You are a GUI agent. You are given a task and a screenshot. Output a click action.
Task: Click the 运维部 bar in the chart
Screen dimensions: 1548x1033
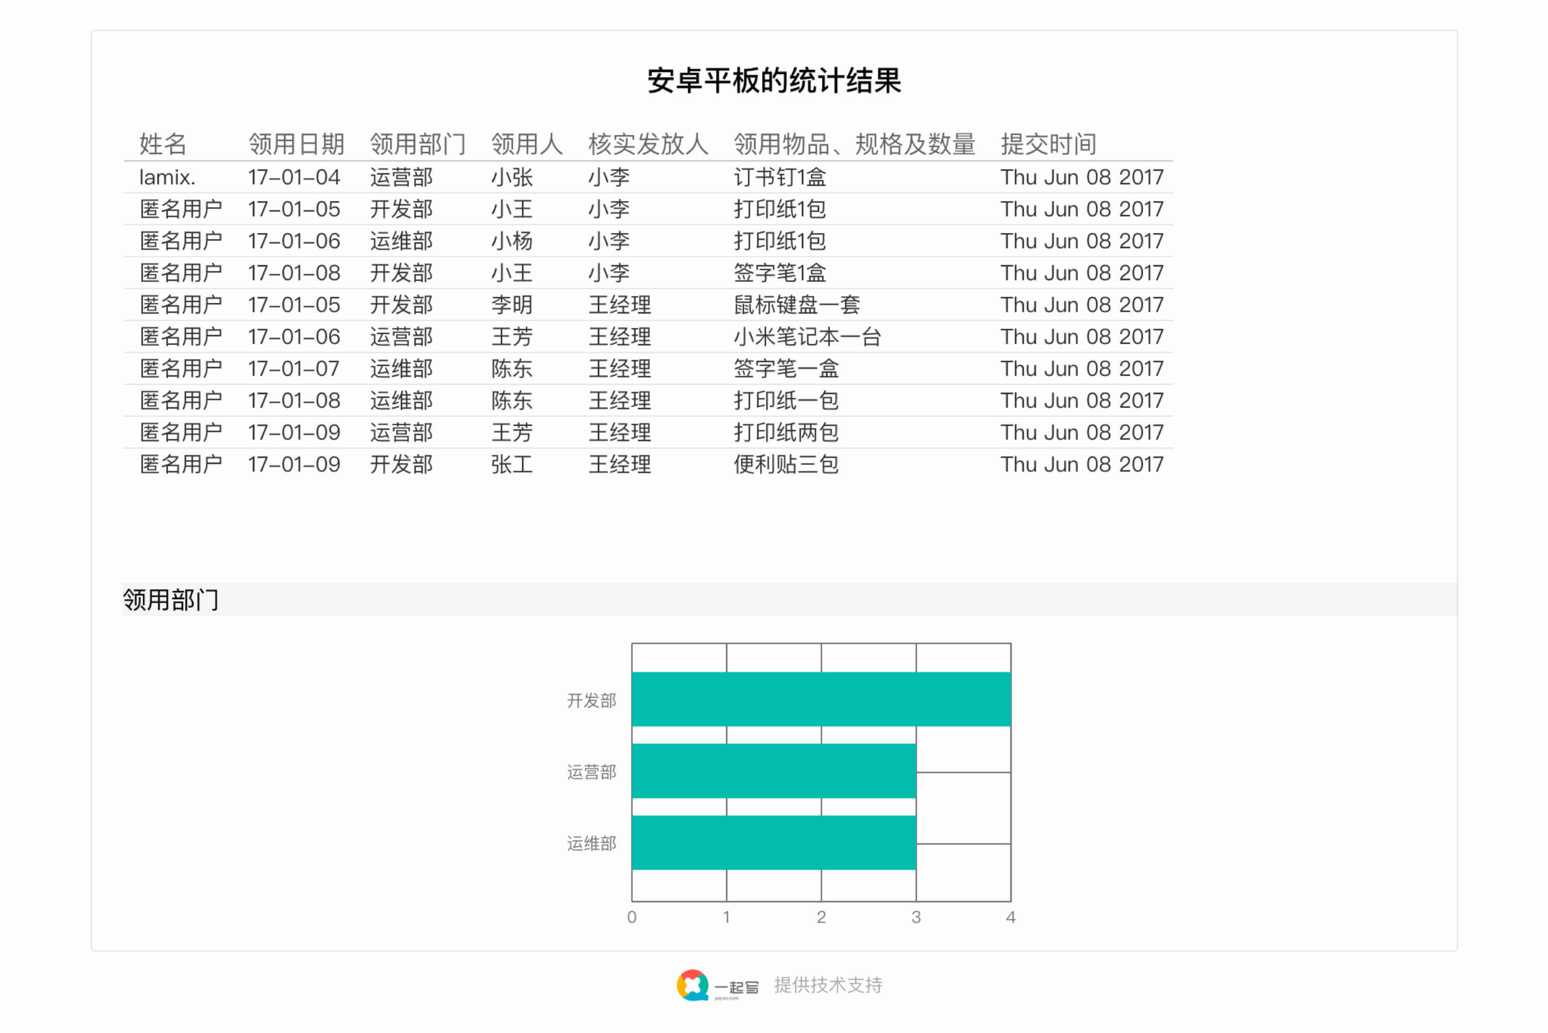(774, 843)
